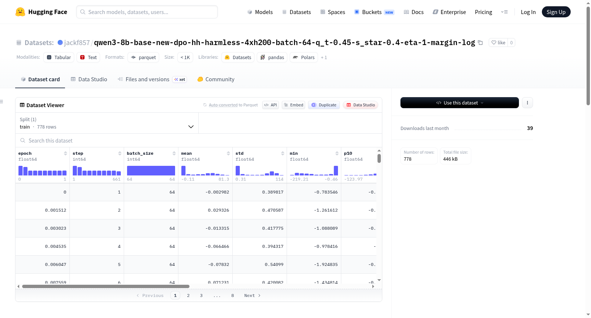Go to page 3 of the dataset
The width and height of the screenshot is (591, 318).
coord(201,295)
